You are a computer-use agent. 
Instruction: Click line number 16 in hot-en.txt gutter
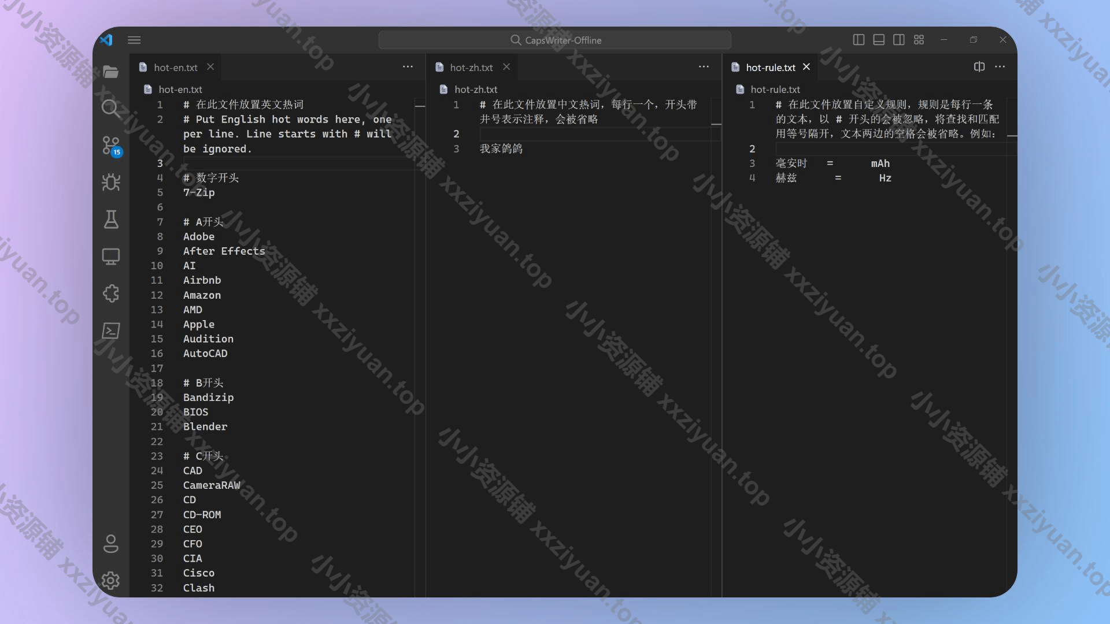pyautogui.click(x=157, y=354)
